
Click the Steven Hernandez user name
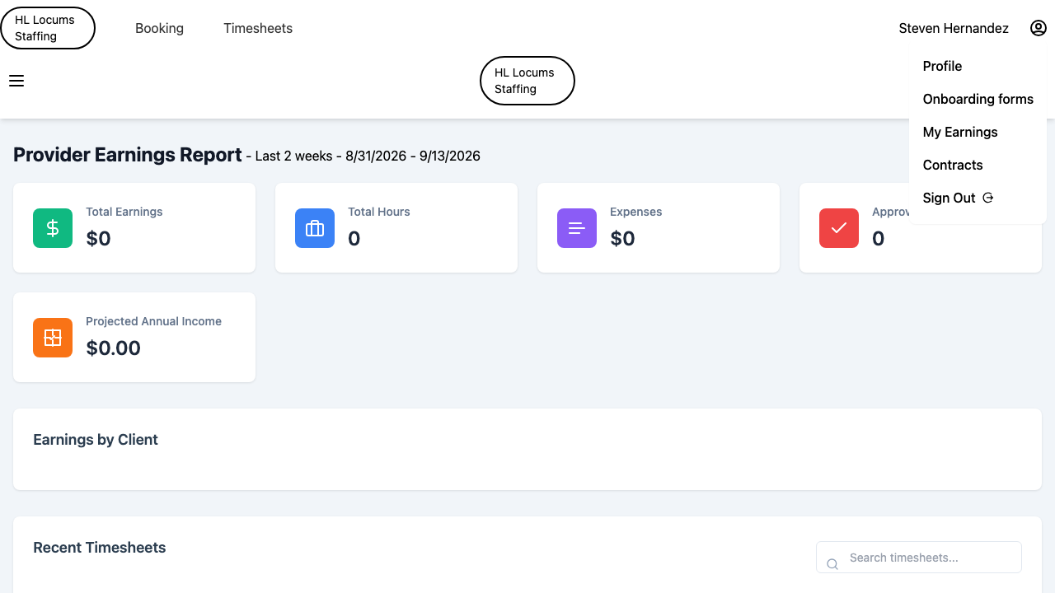click(954, 28)
